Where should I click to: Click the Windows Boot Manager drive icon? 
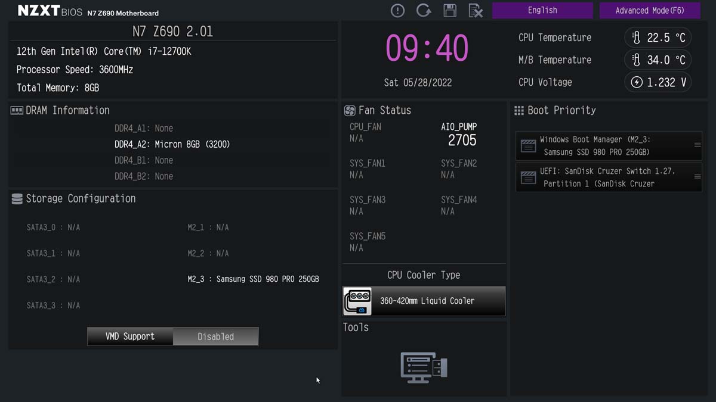pyautogui.click(x=528, y=146)
